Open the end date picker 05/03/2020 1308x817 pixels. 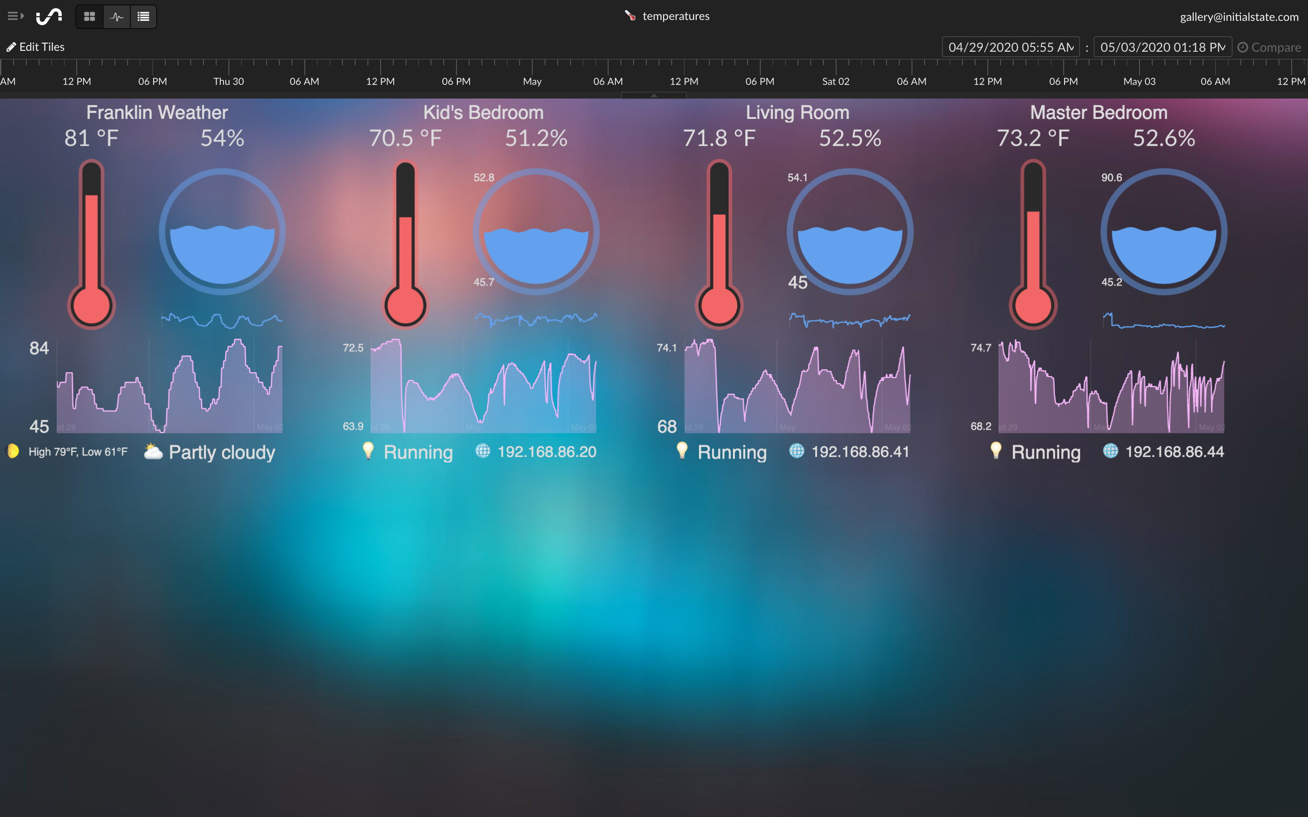click(x=1161, y=47)
